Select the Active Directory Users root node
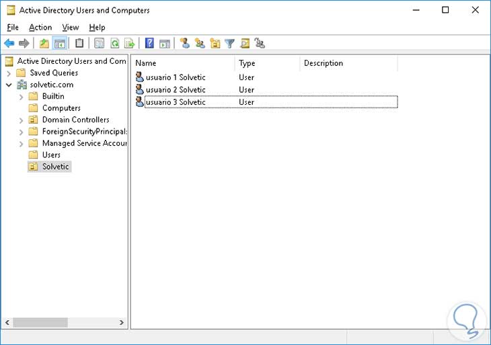This screenshot has height=345, width=491. 72,61
